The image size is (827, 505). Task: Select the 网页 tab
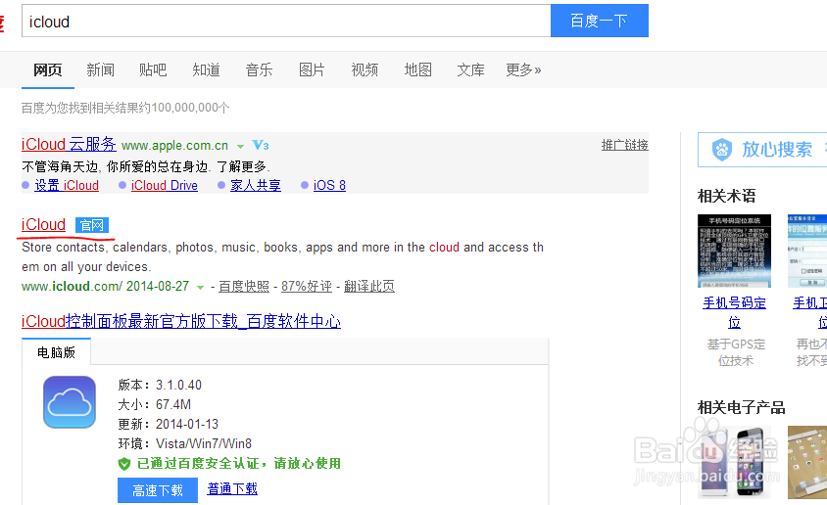tap(47, 69)
